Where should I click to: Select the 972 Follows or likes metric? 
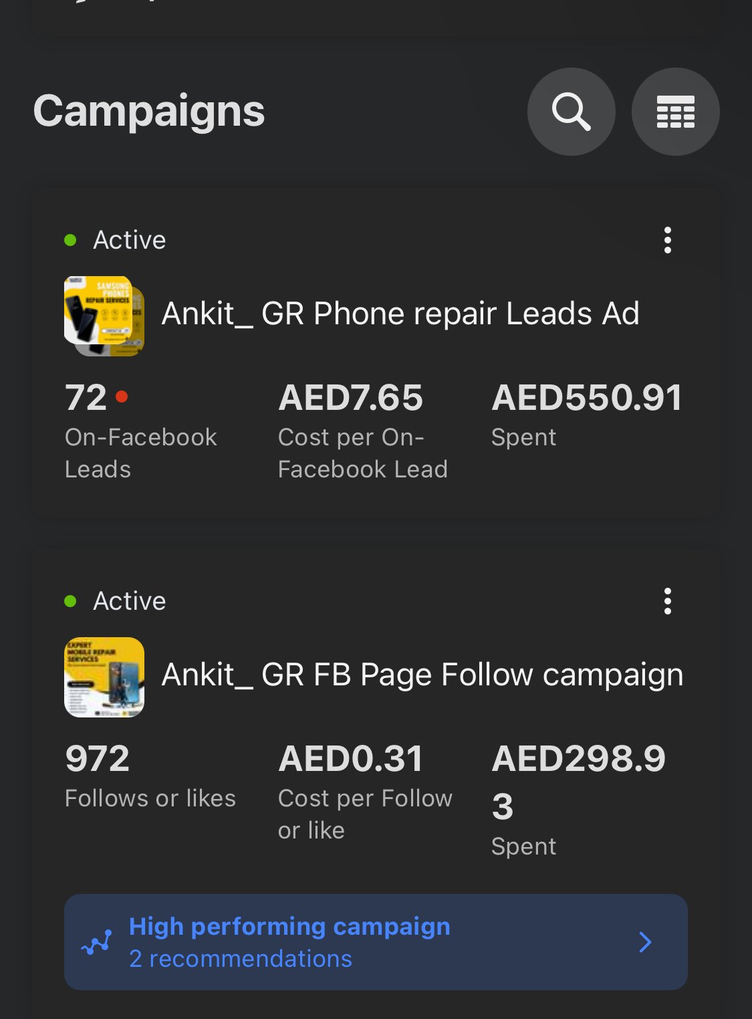pos(98,759)
